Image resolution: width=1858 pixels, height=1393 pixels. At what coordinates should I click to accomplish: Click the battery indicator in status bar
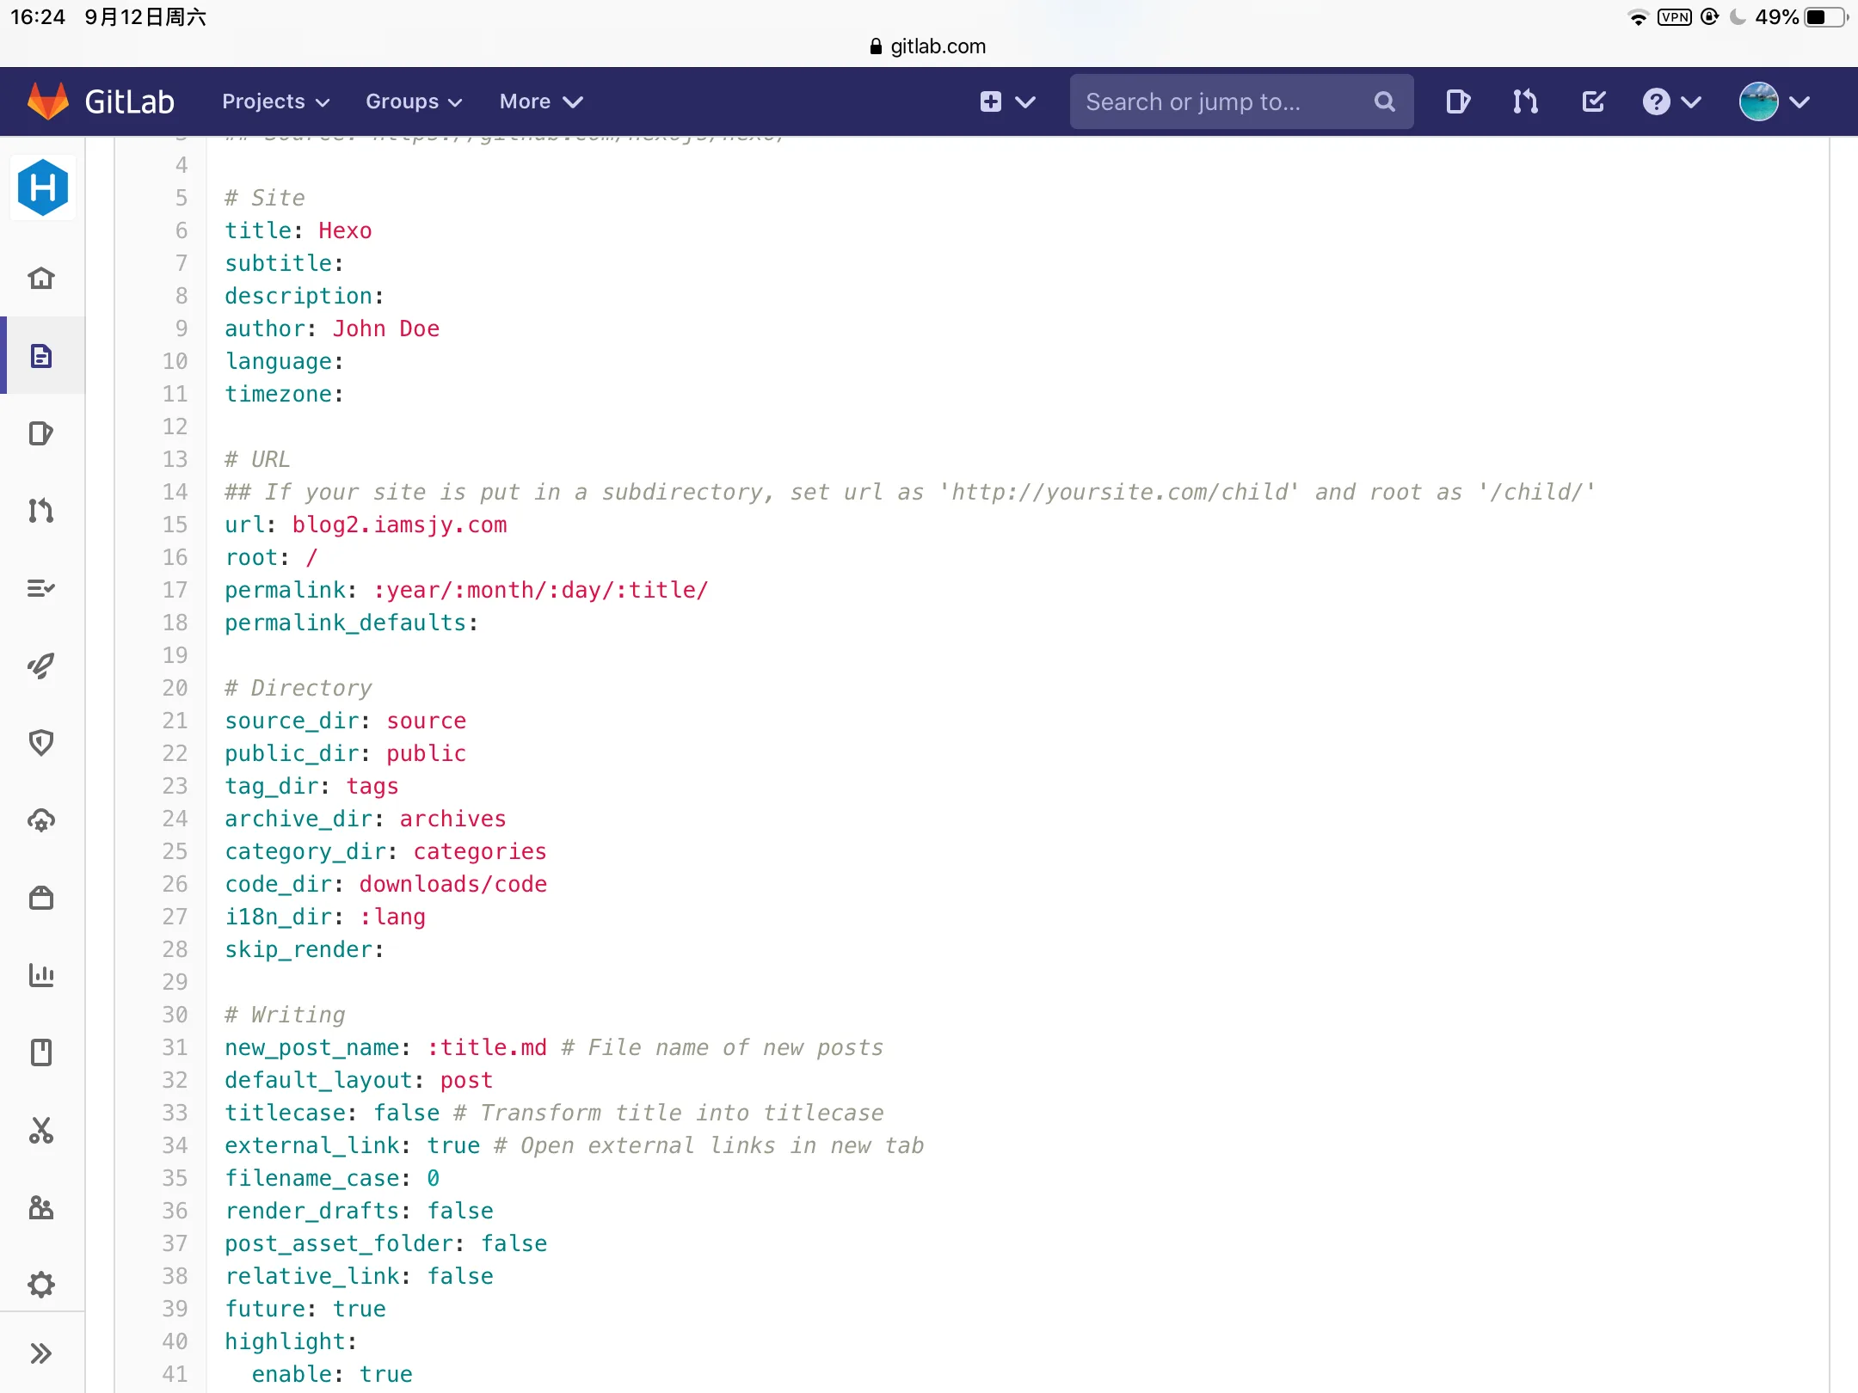tap(1825, 17)
